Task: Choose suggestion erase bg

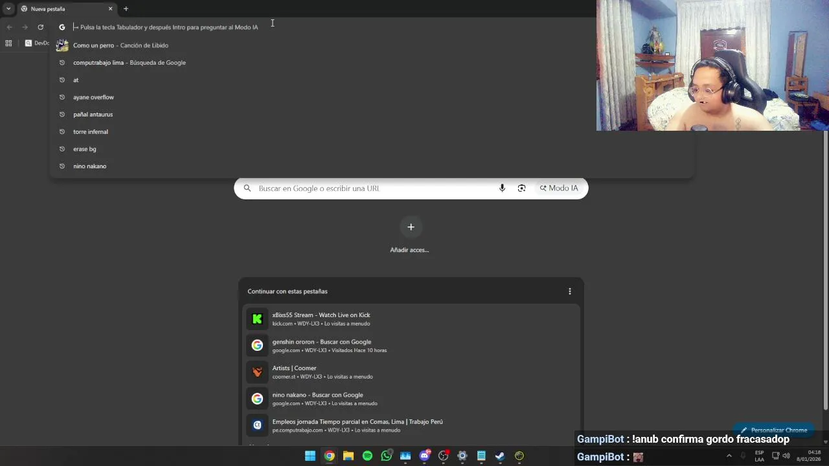Action: pos(372,149)
